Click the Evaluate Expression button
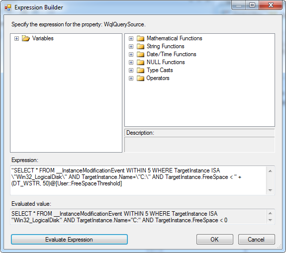Image resolution: width=286 pixels, height=253 pixels. click(x=69, y=239)
